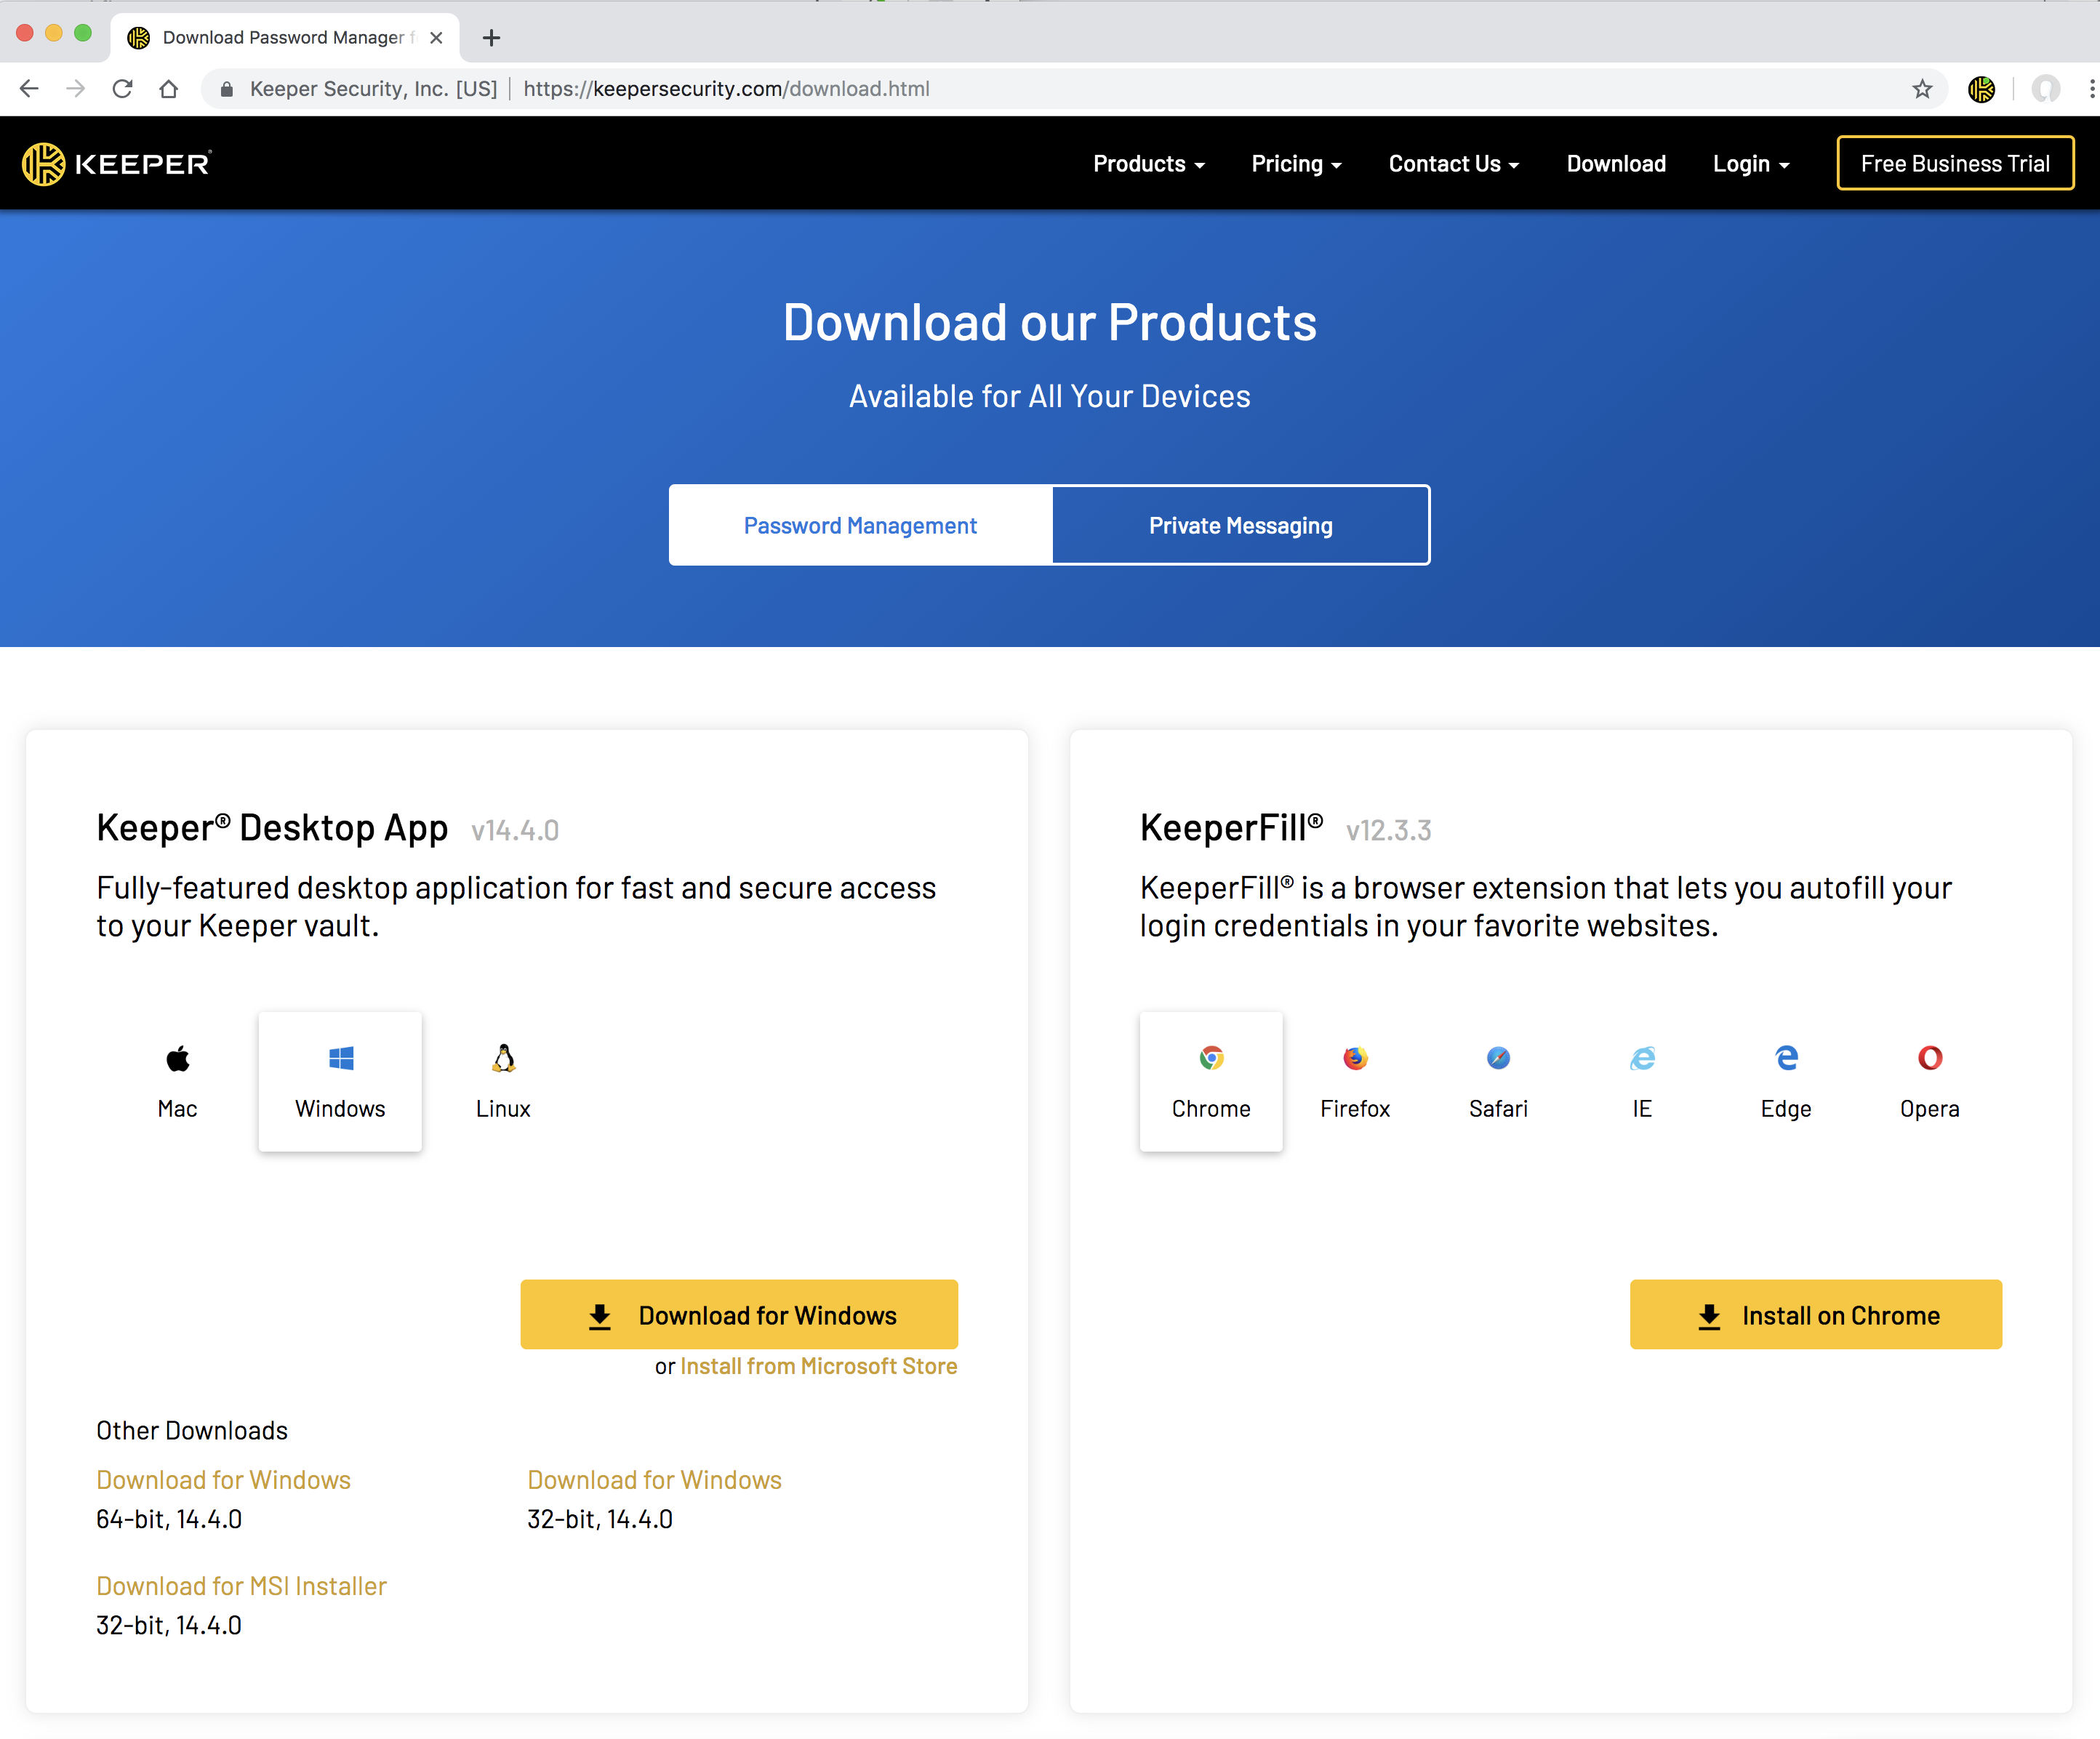Click 32-bit Download for Windows link
This screenshot has height=1739, width=2100.
coord(654,1480)
